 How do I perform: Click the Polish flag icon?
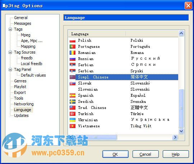pos(73,41)
